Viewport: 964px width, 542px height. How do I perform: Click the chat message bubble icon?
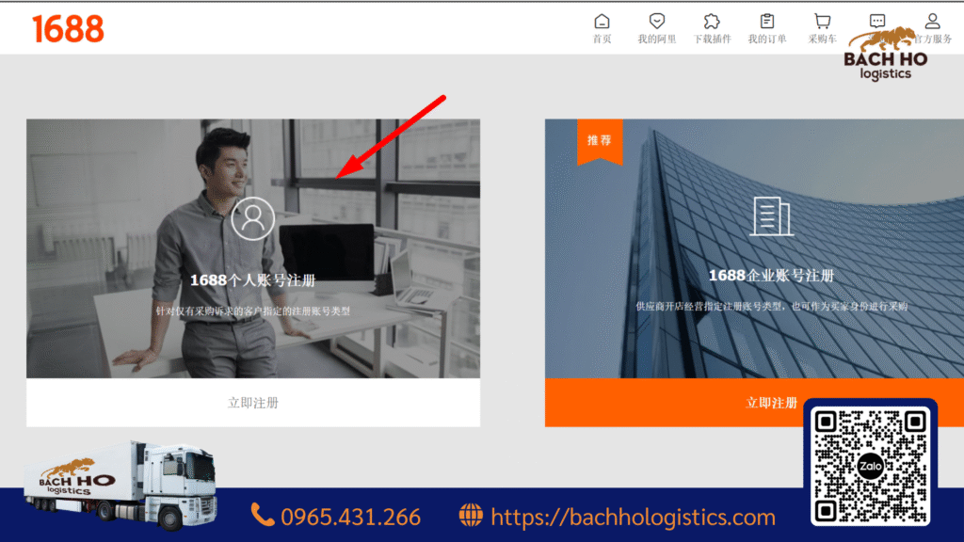click(x=877, y=22)
